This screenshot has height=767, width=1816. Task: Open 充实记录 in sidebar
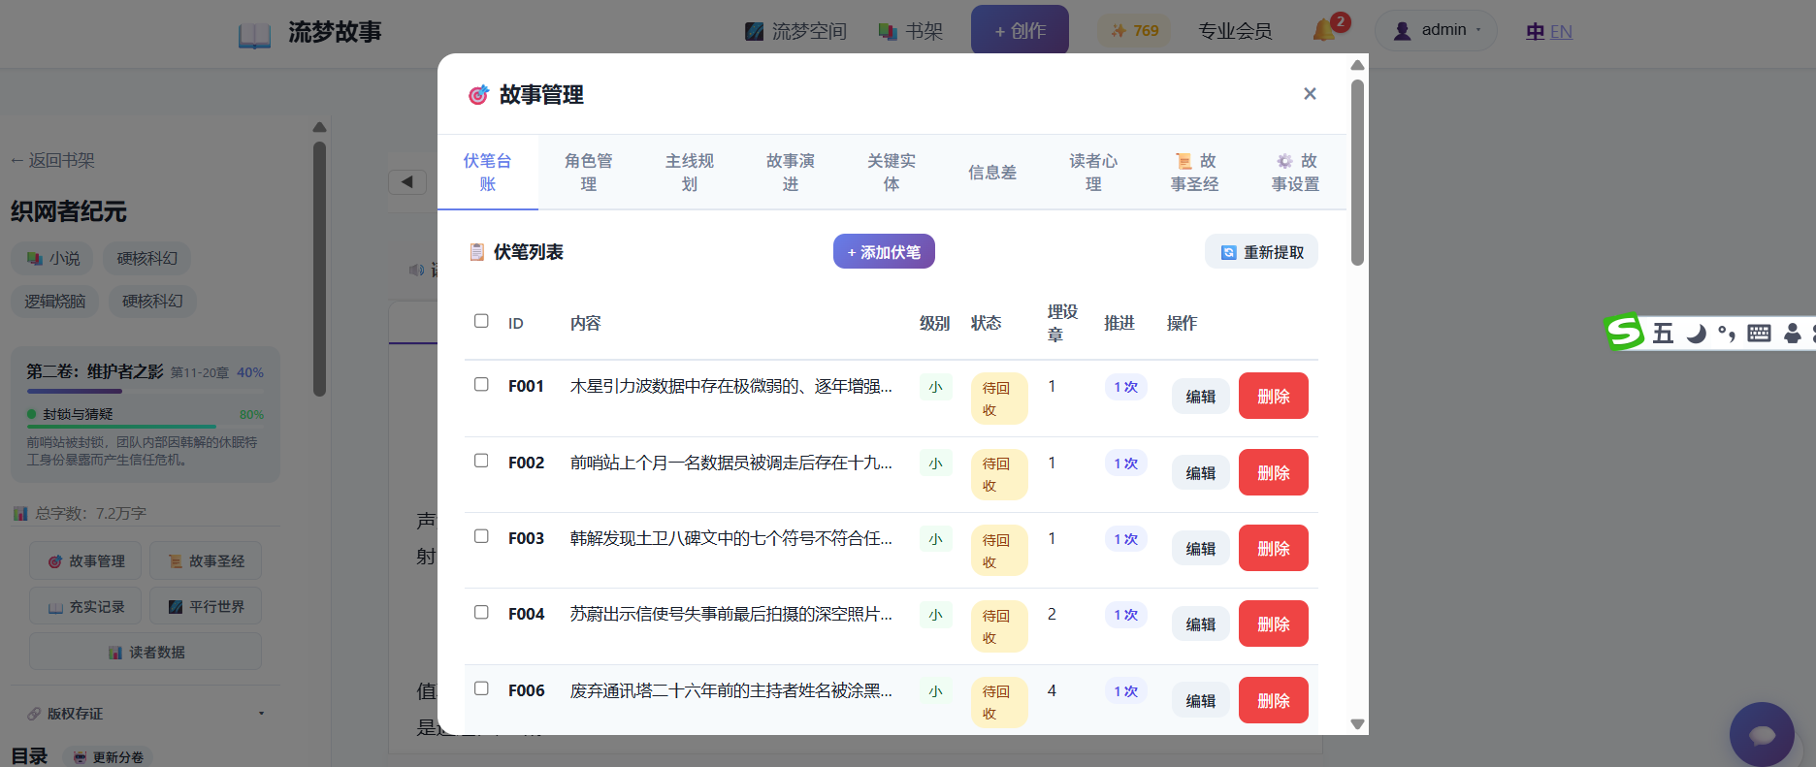[85, 606]
